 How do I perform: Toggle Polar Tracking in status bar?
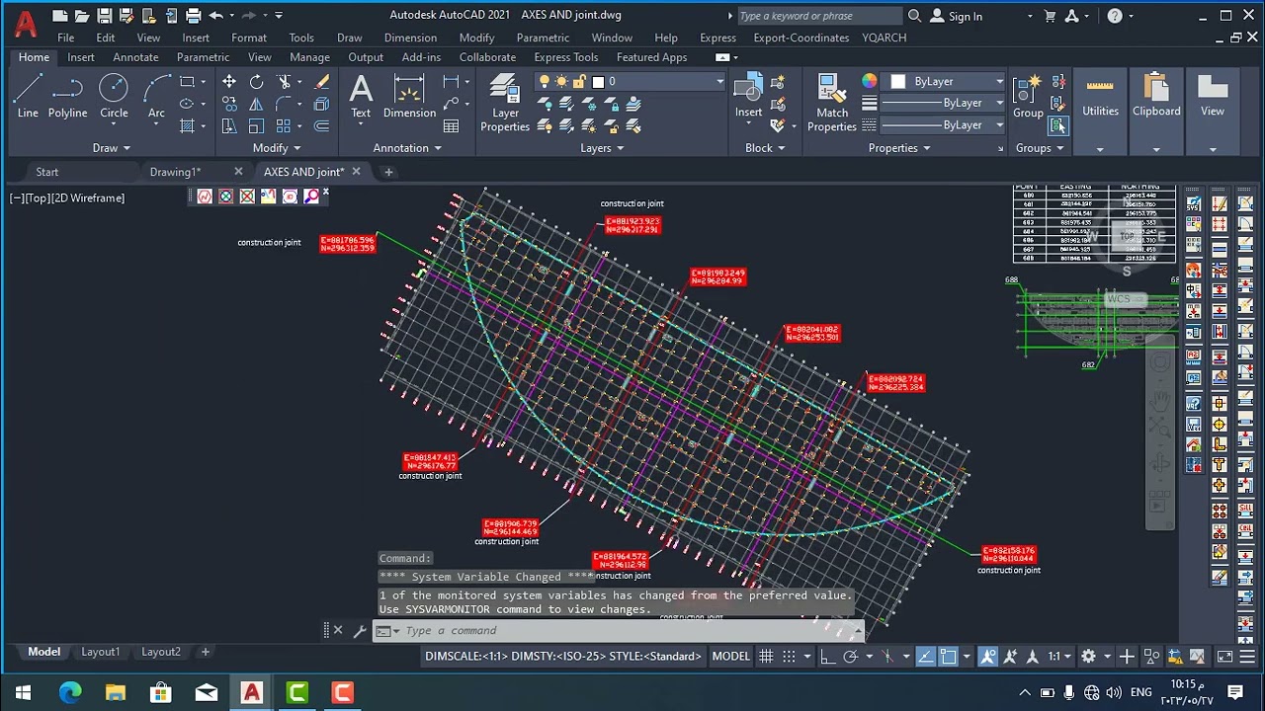[850, 657]
